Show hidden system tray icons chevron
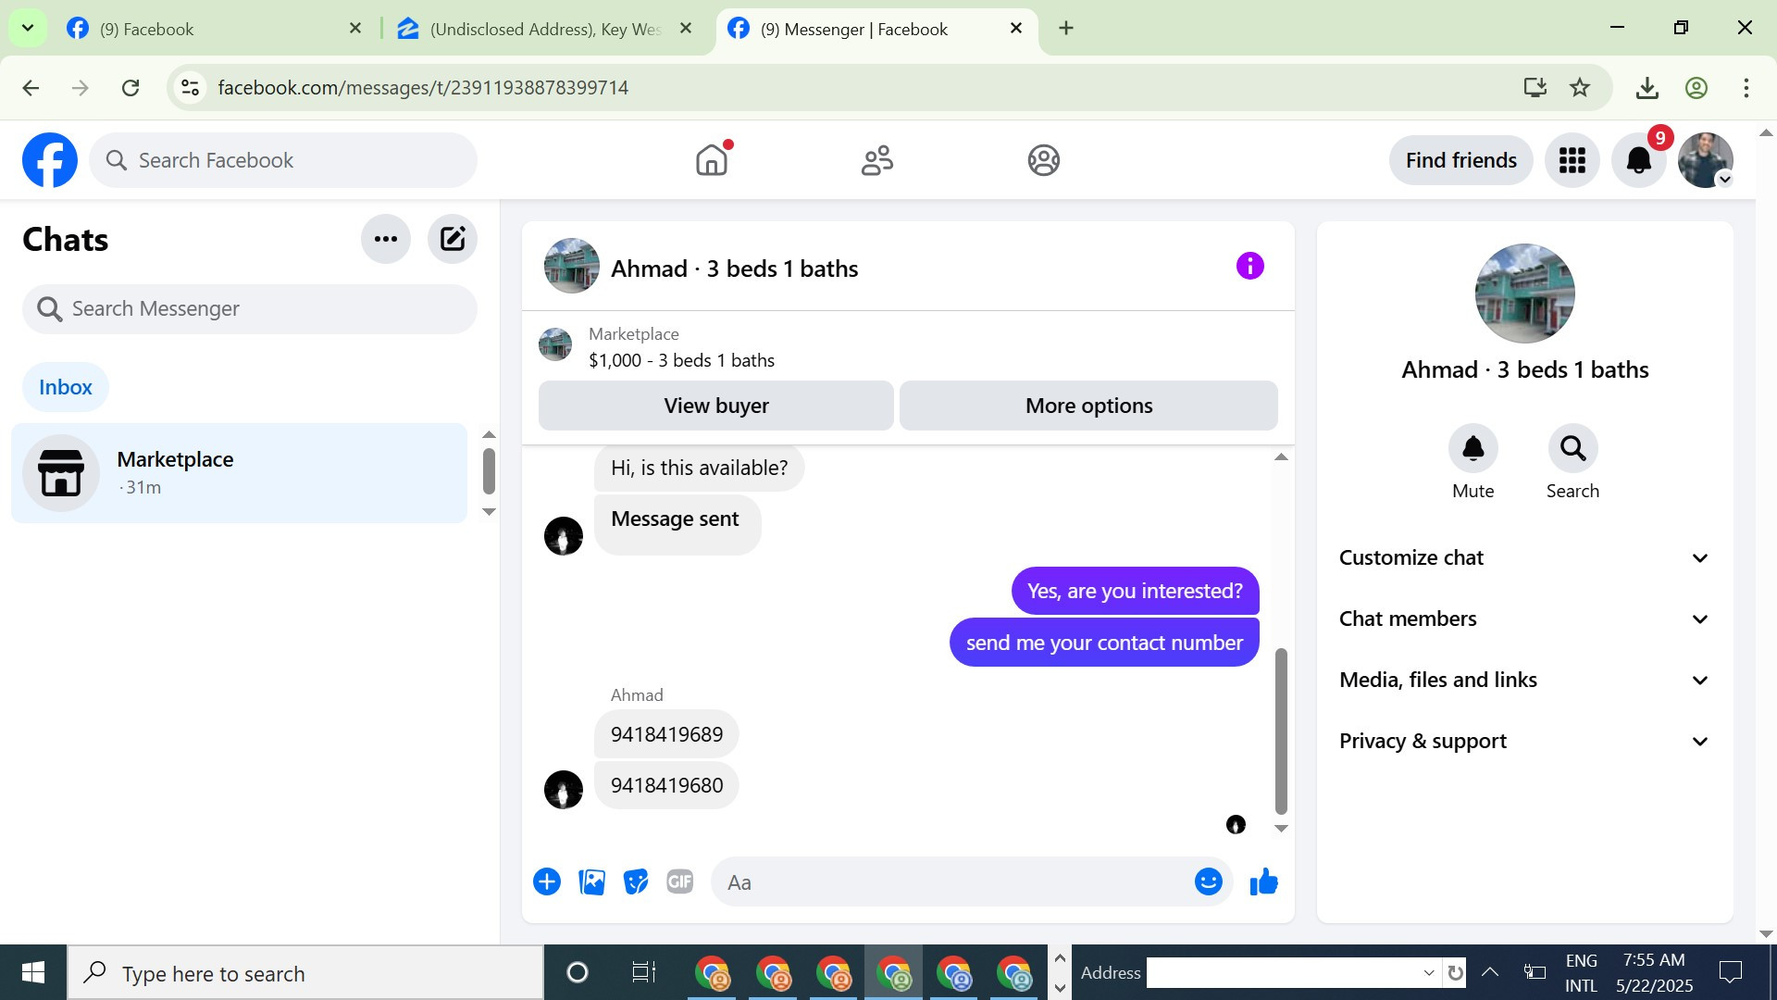1777x1000 pixels. pyautogui.click(x=1490, y=972)
